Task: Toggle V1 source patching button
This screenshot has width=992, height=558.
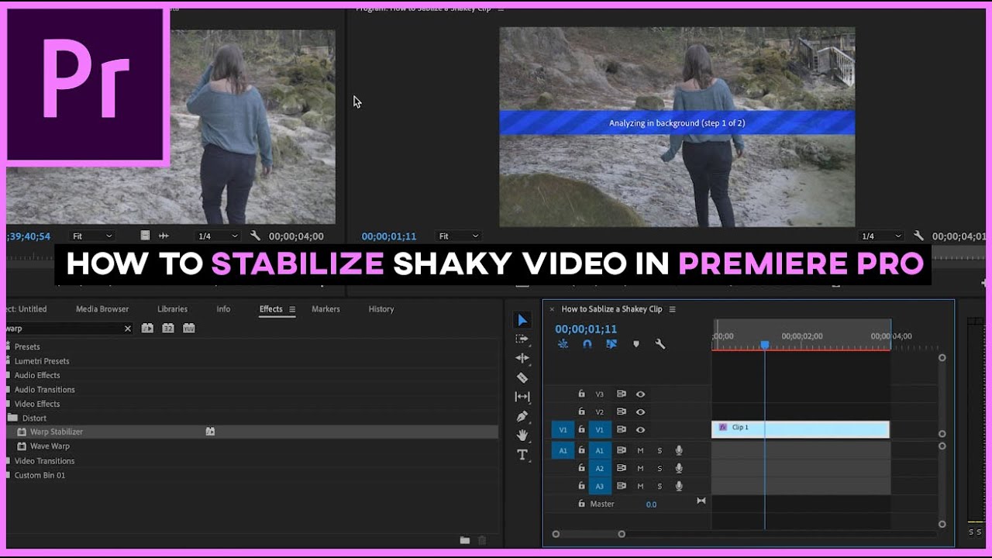Action: (x=563, y=429)
